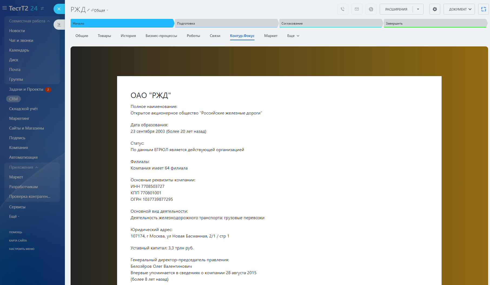Switch to the Товары tab
Screen dimensions: 490x285
[104, 36]
